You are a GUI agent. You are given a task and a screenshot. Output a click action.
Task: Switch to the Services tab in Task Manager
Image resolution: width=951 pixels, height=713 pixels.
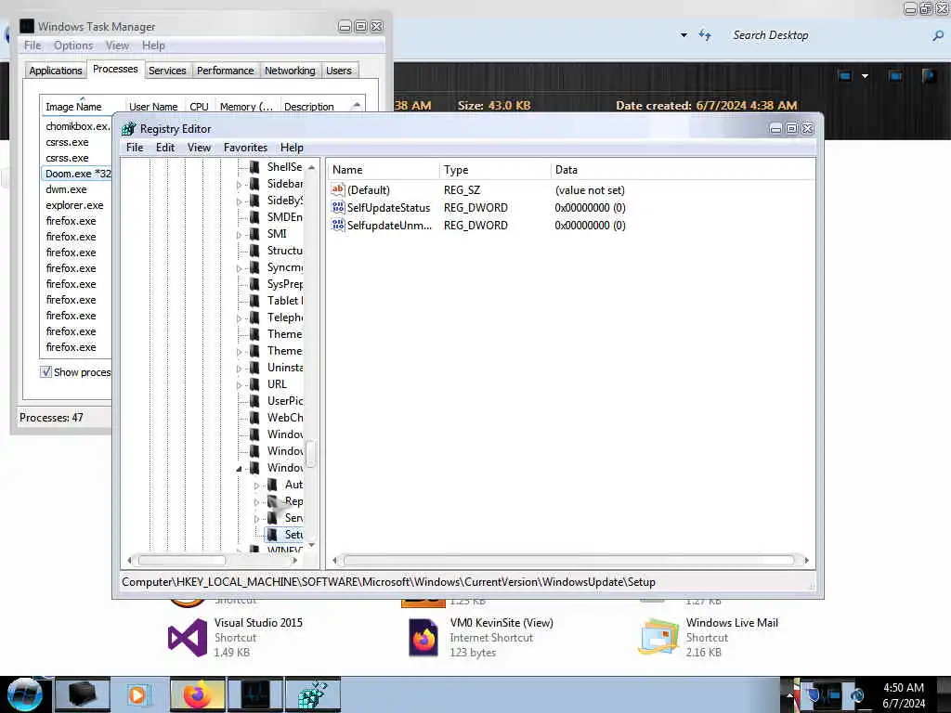click(x=167, y=71)
